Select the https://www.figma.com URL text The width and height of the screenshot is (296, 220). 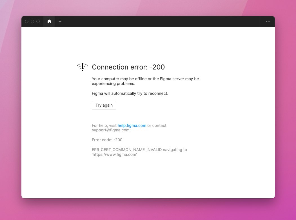click(114, 154)
